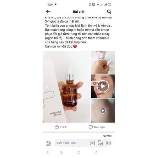Viewport: 157px width, 157px height.
Task: Tap the Bài viết header title
Action: tap(78, 12)
